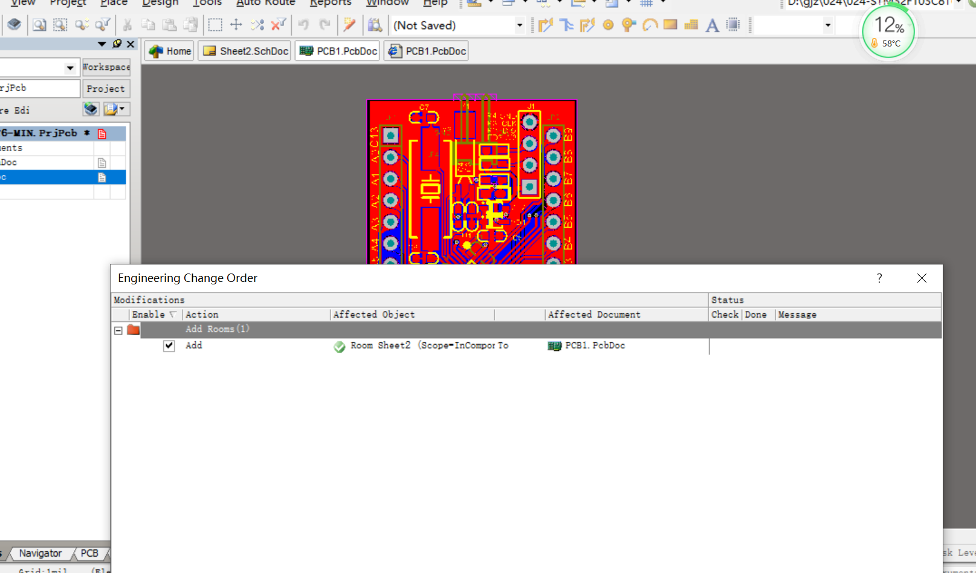This screenshot has height=573, width=976.
Task: Click Zoom filtered objects icon
Action: tap(103, 25)
